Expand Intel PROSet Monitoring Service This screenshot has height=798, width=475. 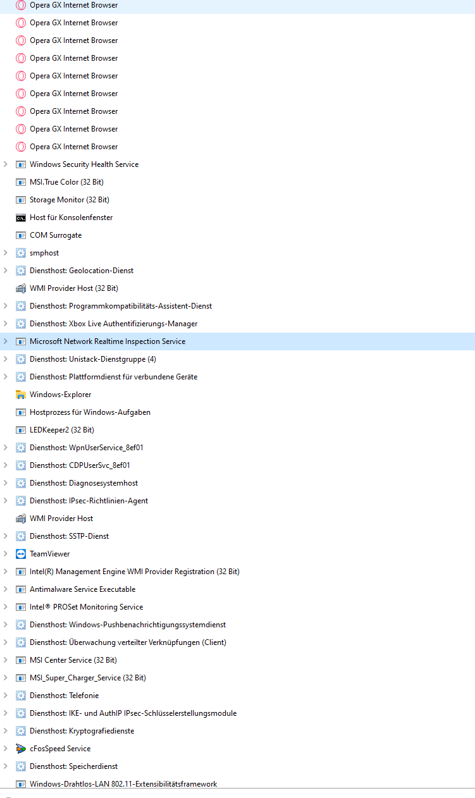point(6,607)
